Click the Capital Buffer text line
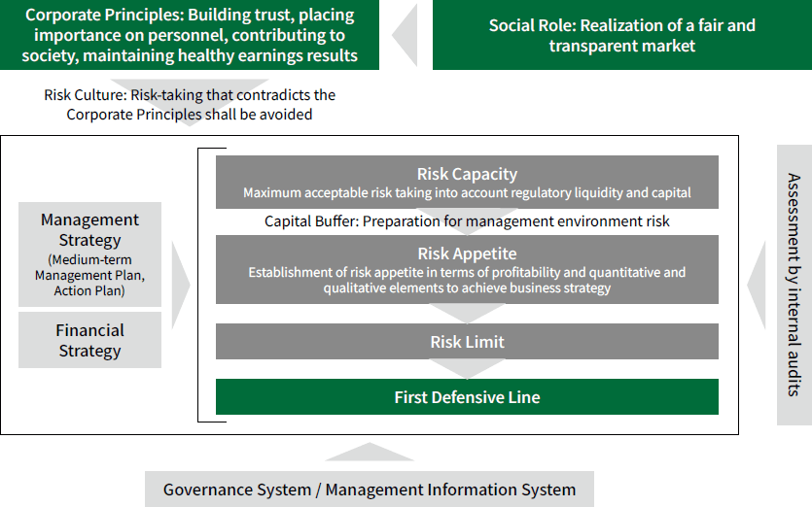812x507 pixels. click(467, 221)
